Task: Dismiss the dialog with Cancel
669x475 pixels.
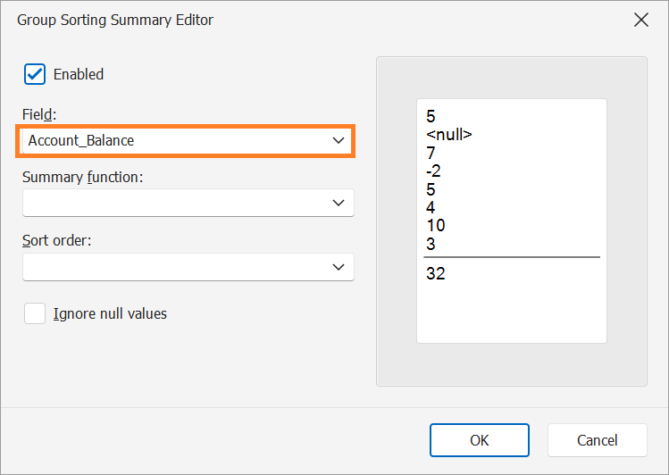Action: coord(598,440)
